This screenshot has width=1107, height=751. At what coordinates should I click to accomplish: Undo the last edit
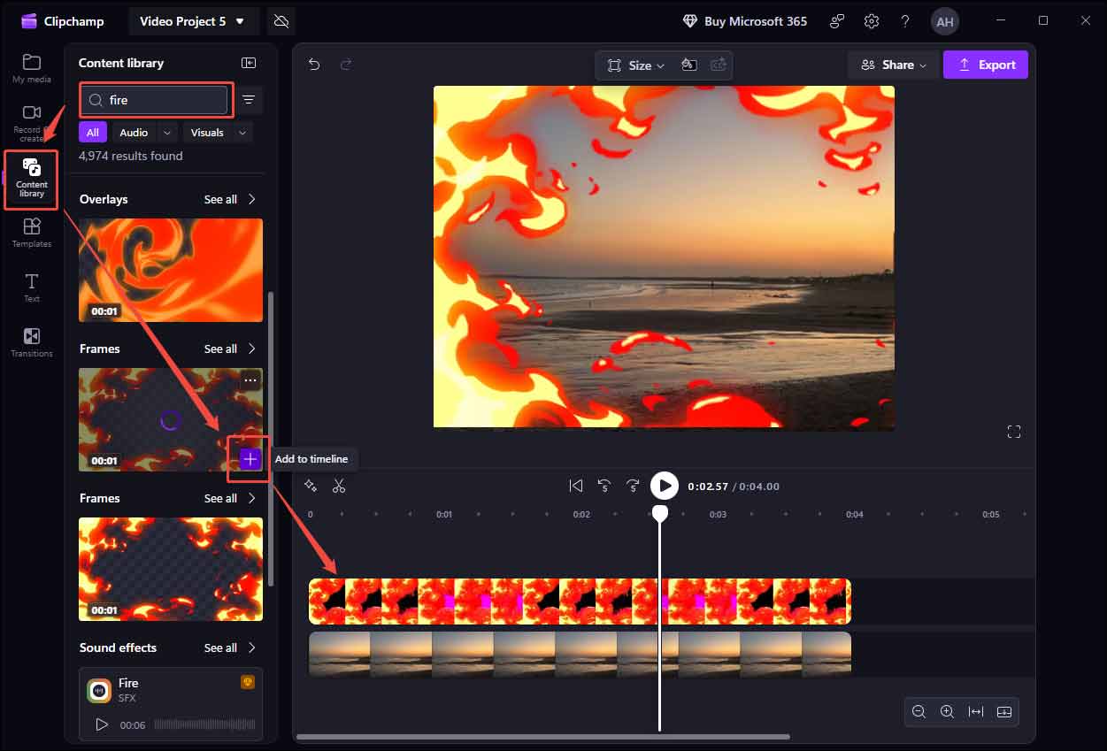pyautogui.click(x=314, y=64)
